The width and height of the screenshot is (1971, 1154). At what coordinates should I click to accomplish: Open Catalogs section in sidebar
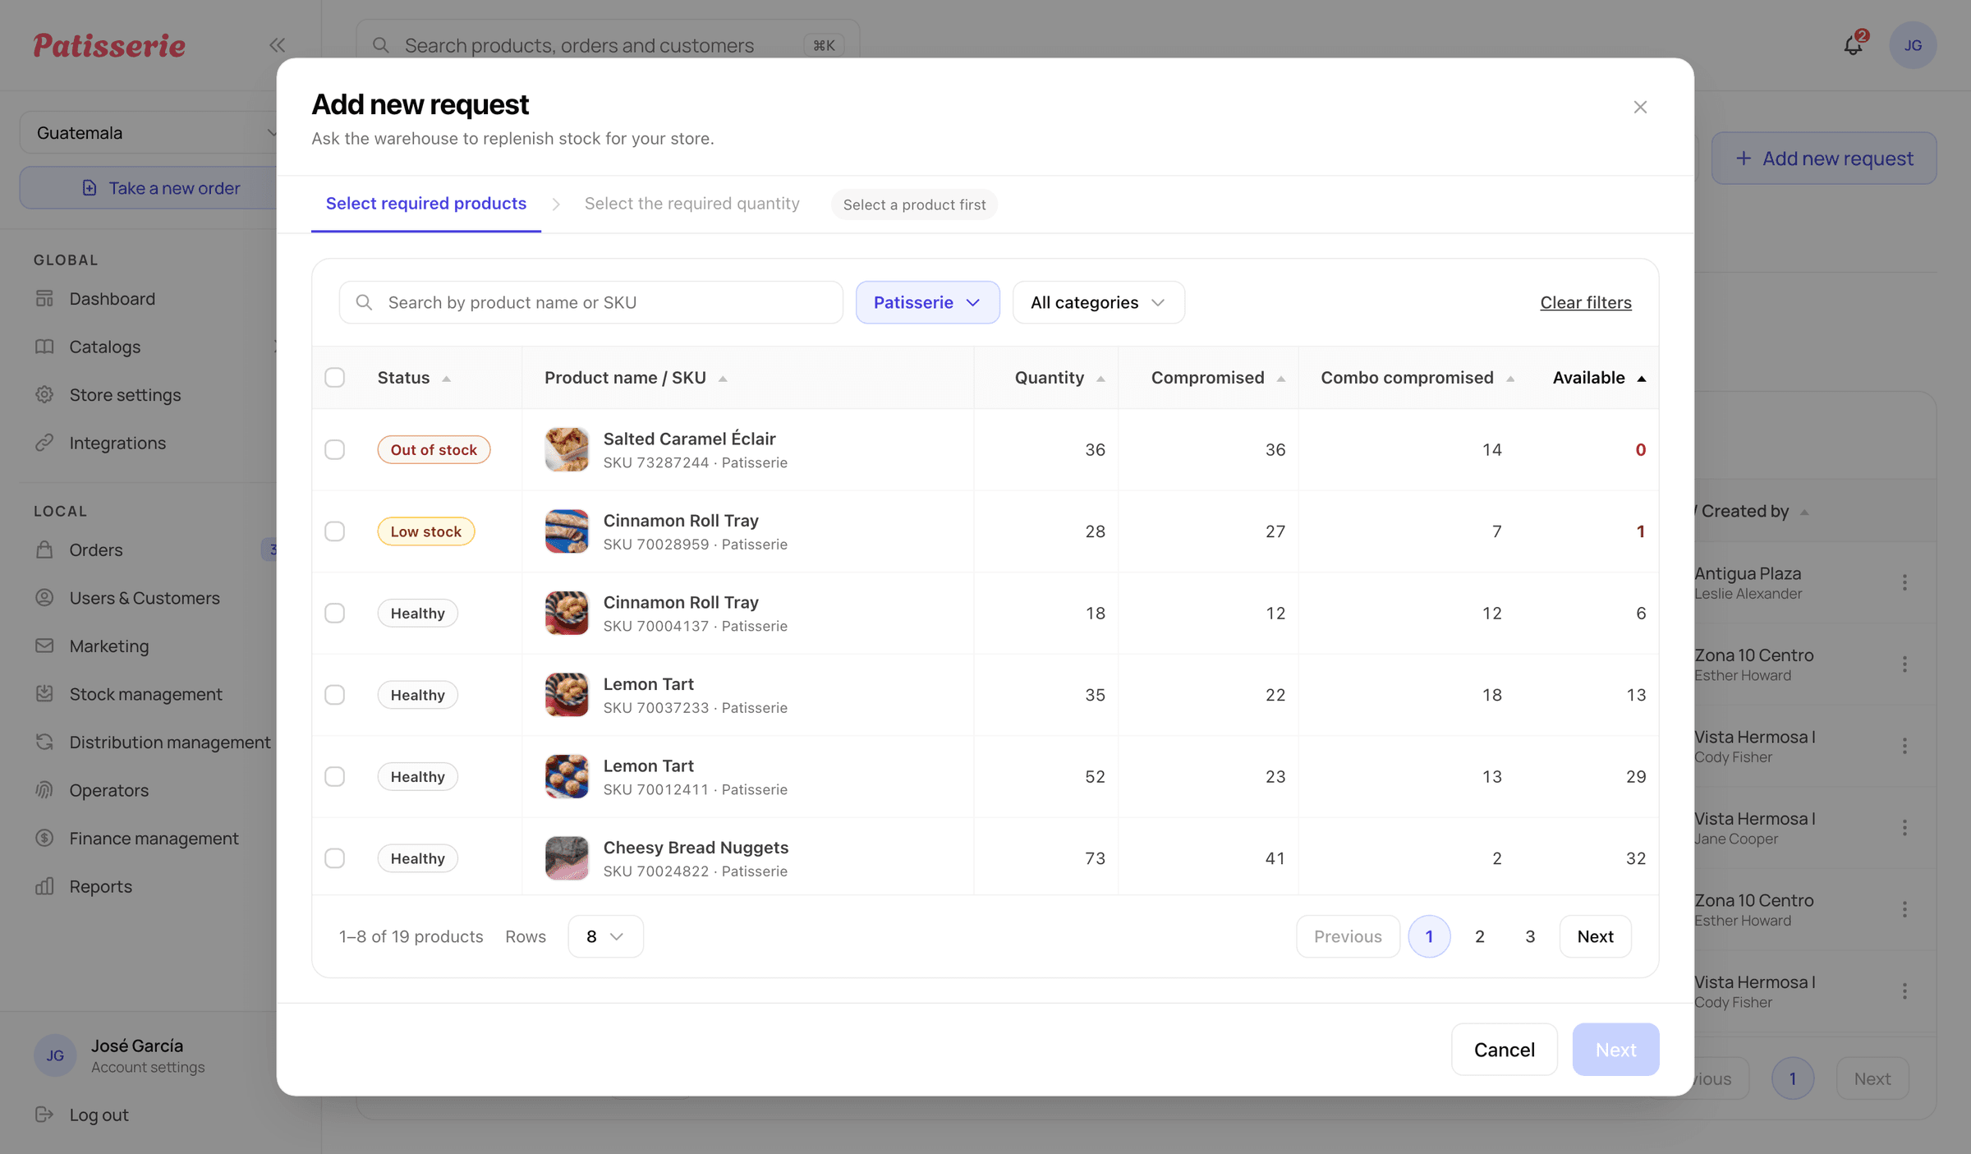pyautogui.click(x=104, y=347)
